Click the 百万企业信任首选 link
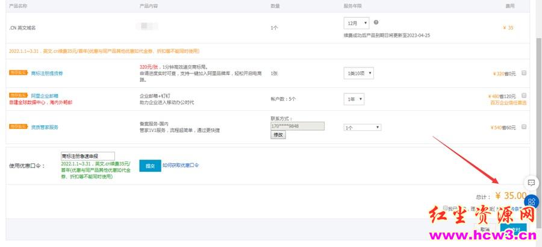 pos(508,103)
